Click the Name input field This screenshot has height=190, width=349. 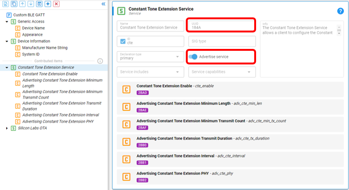tap(150, 26)
